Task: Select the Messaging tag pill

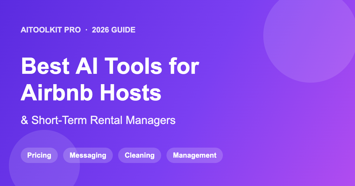Action: (88, 155)
